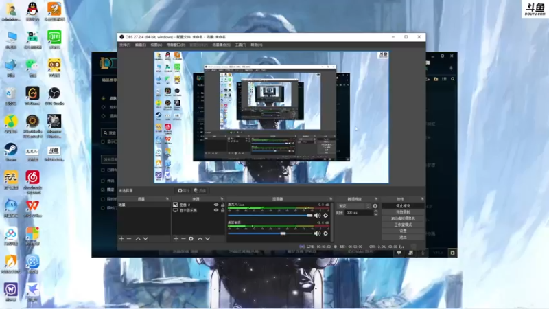The width and height of the screenshot is (549, 309).
Task: Click the 桌面音频 volume slider handle
Action: [x=283, y=233]
